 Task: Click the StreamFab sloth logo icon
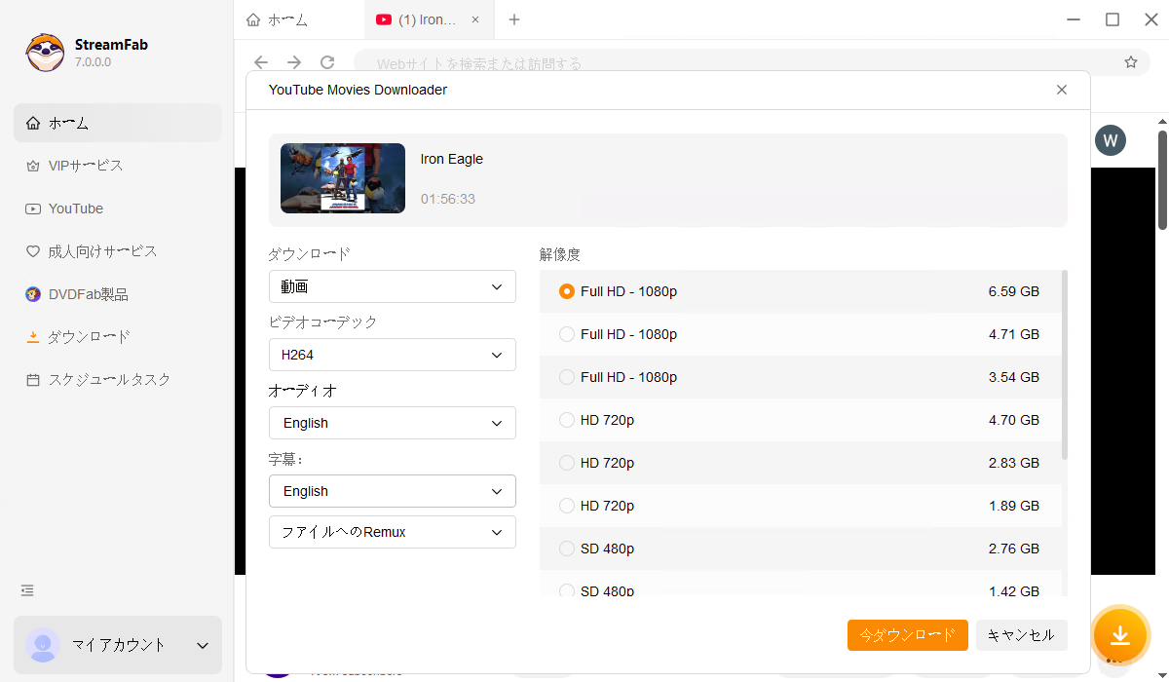pyautogui.click(x=45, y=53)
